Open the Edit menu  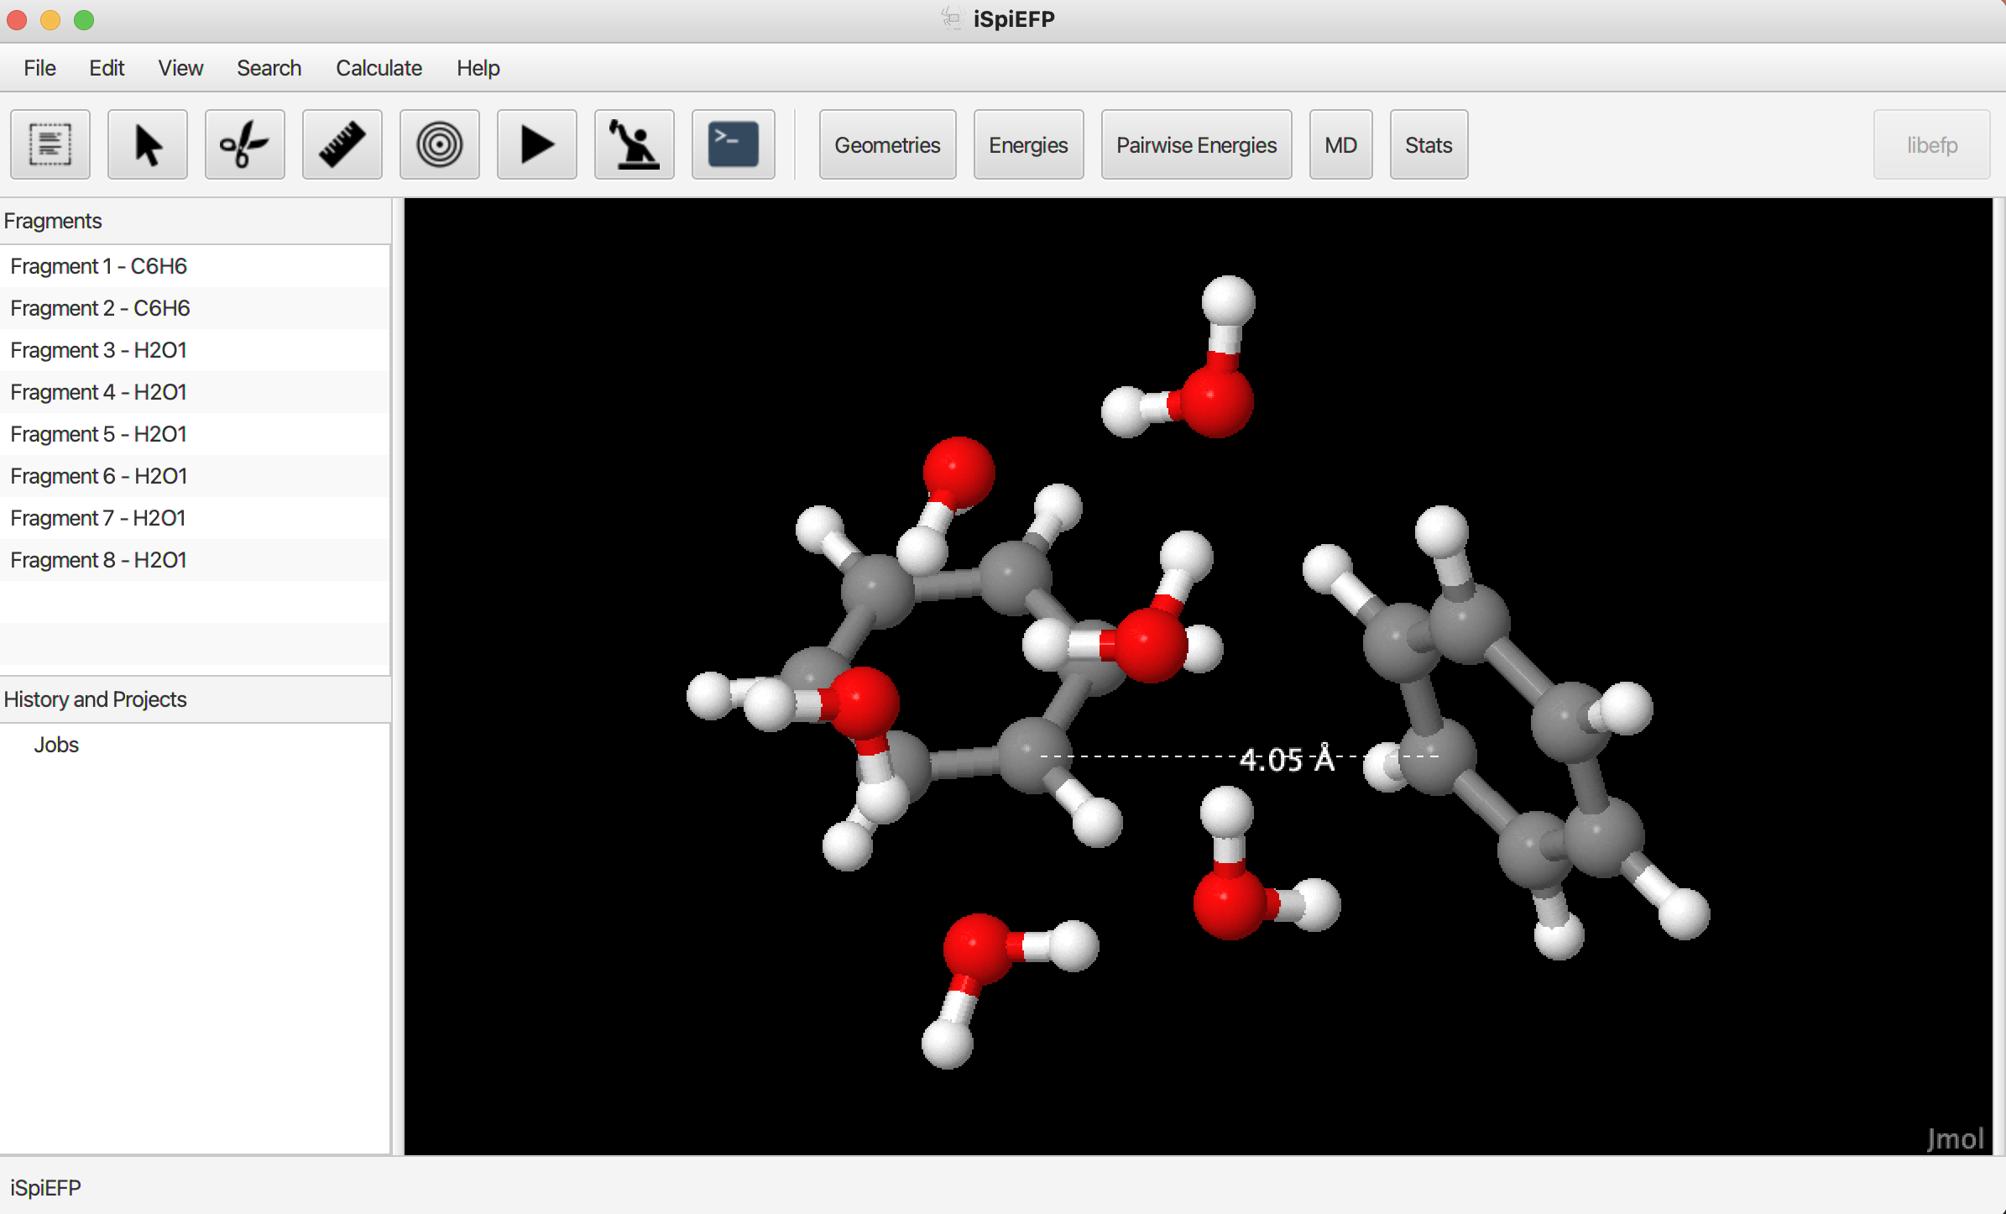pos(107,68)
